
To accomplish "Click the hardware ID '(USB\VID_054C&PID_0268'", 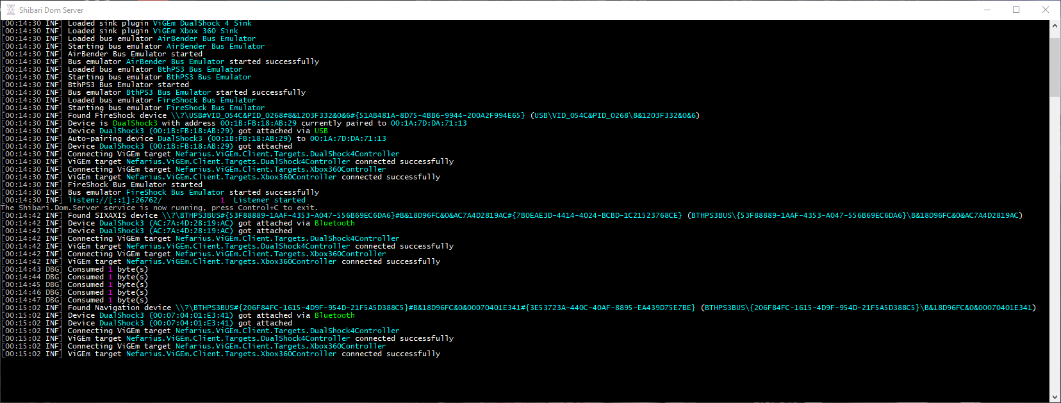I will (579, 115).
